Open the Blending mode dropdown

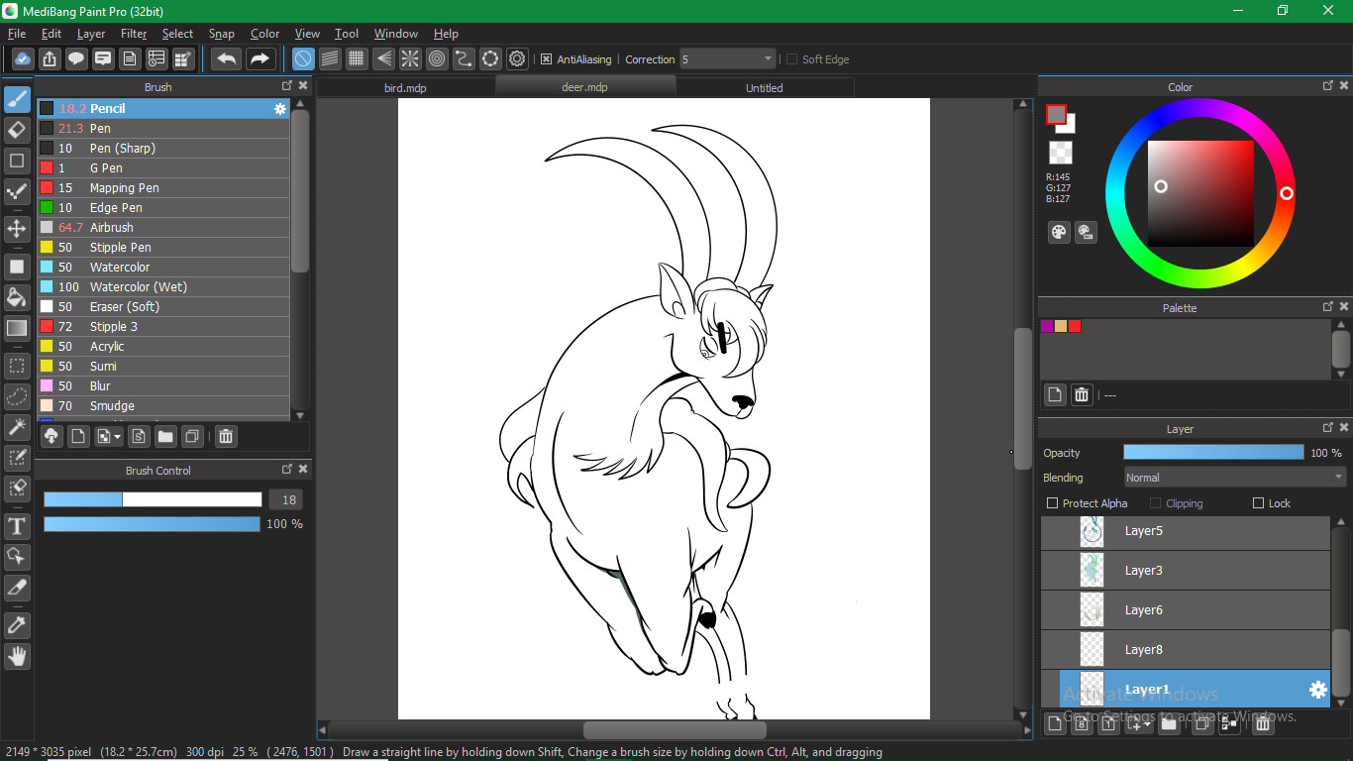coord(1234,478)
